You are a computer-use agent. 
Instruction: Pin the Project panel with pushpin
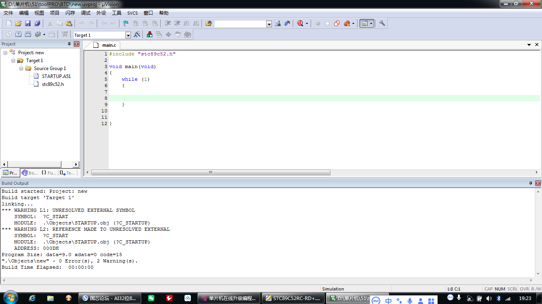click(x=69, y=44)
